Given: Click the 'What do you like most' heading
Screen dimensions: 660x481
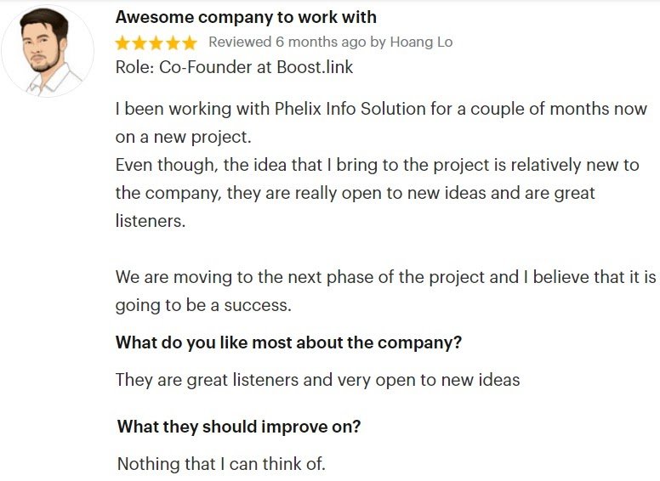Looking at the screenshot, I should pos(289,342).
